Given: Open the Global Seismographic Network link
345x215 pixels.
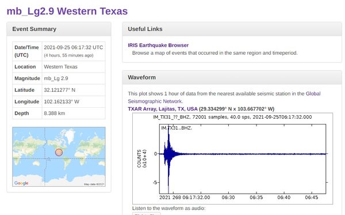Looking at the screenshot, I should pos(224,97).
